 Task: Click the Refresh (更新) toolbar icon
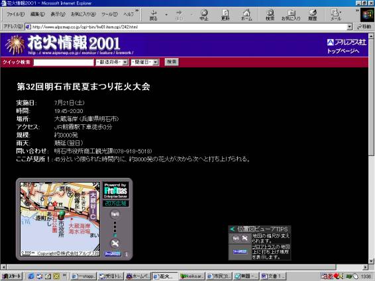click(225, 15)
